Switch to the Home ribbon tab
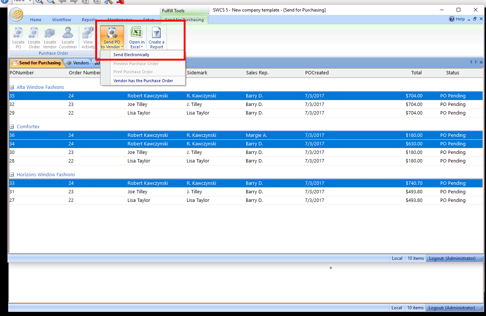Screen dimensions: 486x316 pyautogui.click(x=36, y=20)
